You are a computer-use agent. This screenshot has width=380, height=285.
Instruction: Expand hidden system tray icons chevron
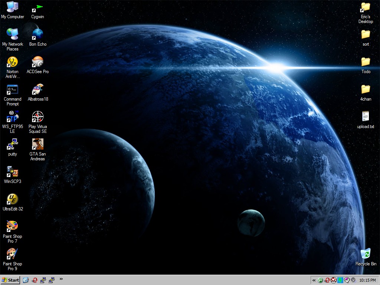314,281
